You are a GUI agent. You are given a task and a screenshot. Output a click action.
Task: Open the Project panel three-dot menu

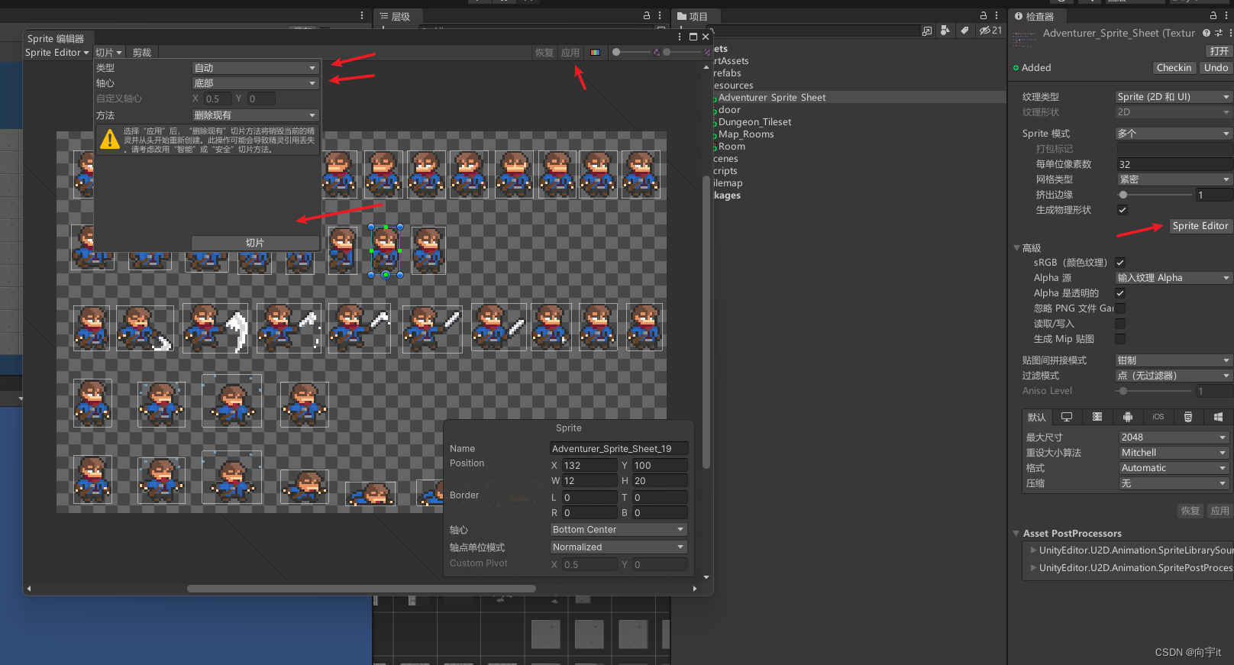(997, 15)
